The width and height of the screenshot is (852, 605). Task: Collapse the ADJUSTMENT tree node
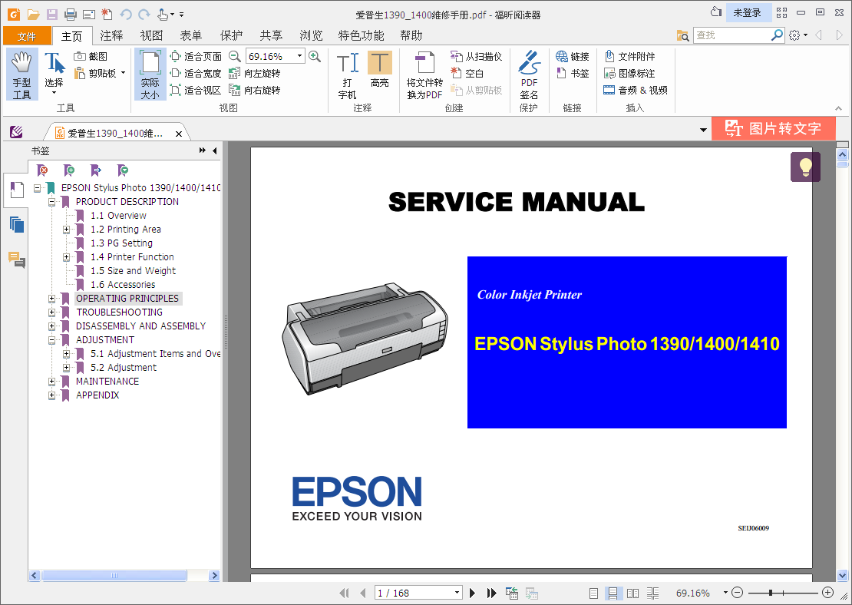pyautogui.click(x=51, y=339)
